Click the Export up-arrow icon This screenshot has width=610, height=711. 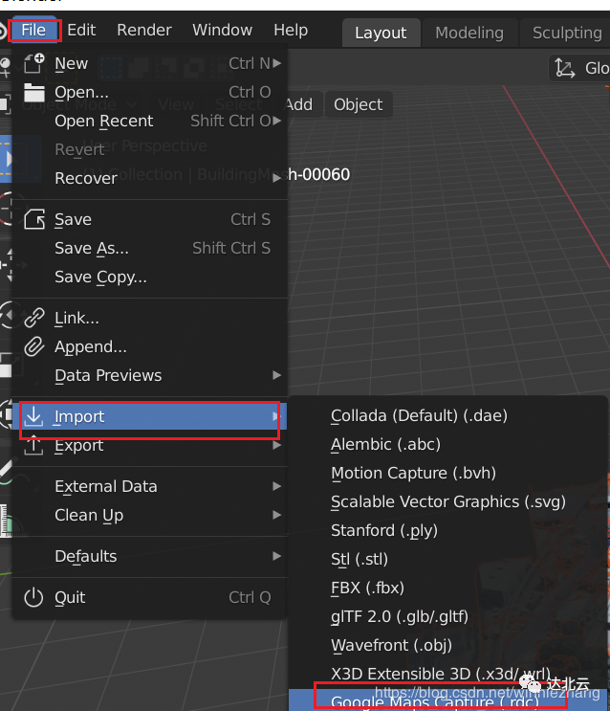[x=34, y=445]
